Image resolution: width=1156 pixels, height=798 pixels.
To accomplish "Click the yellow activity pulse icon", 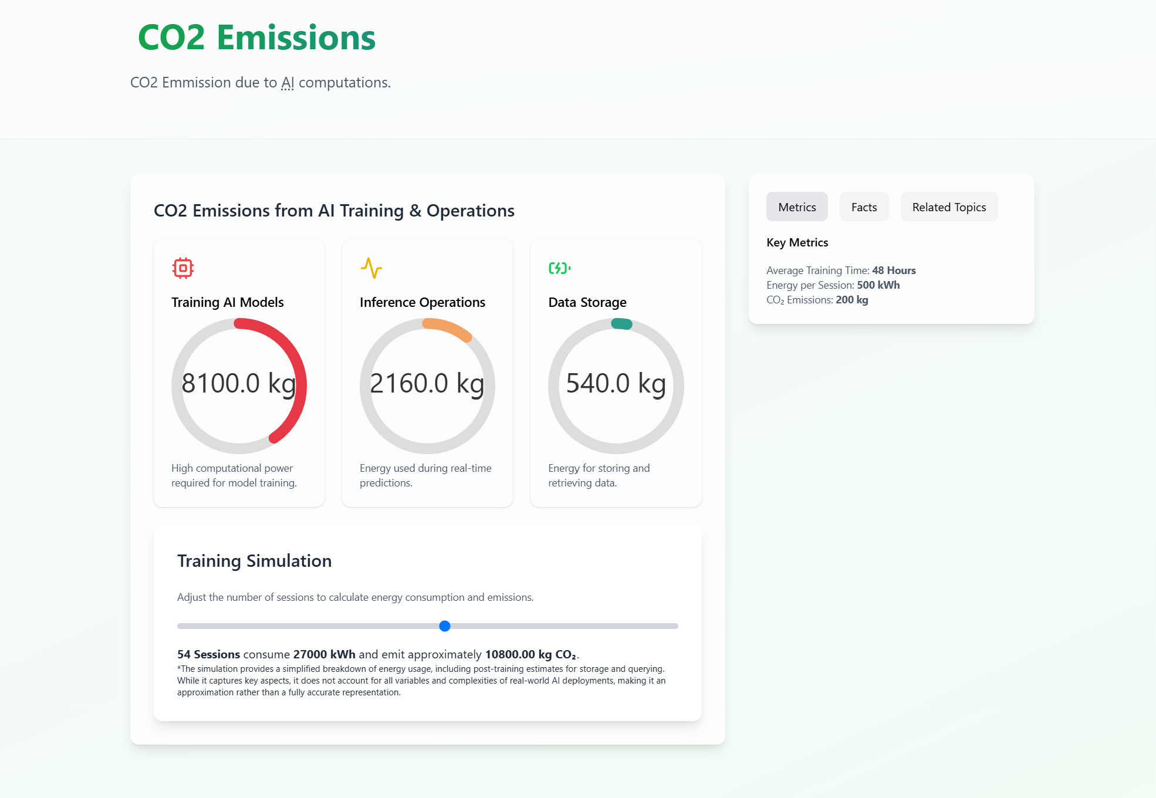I will (x=371, y=268).
